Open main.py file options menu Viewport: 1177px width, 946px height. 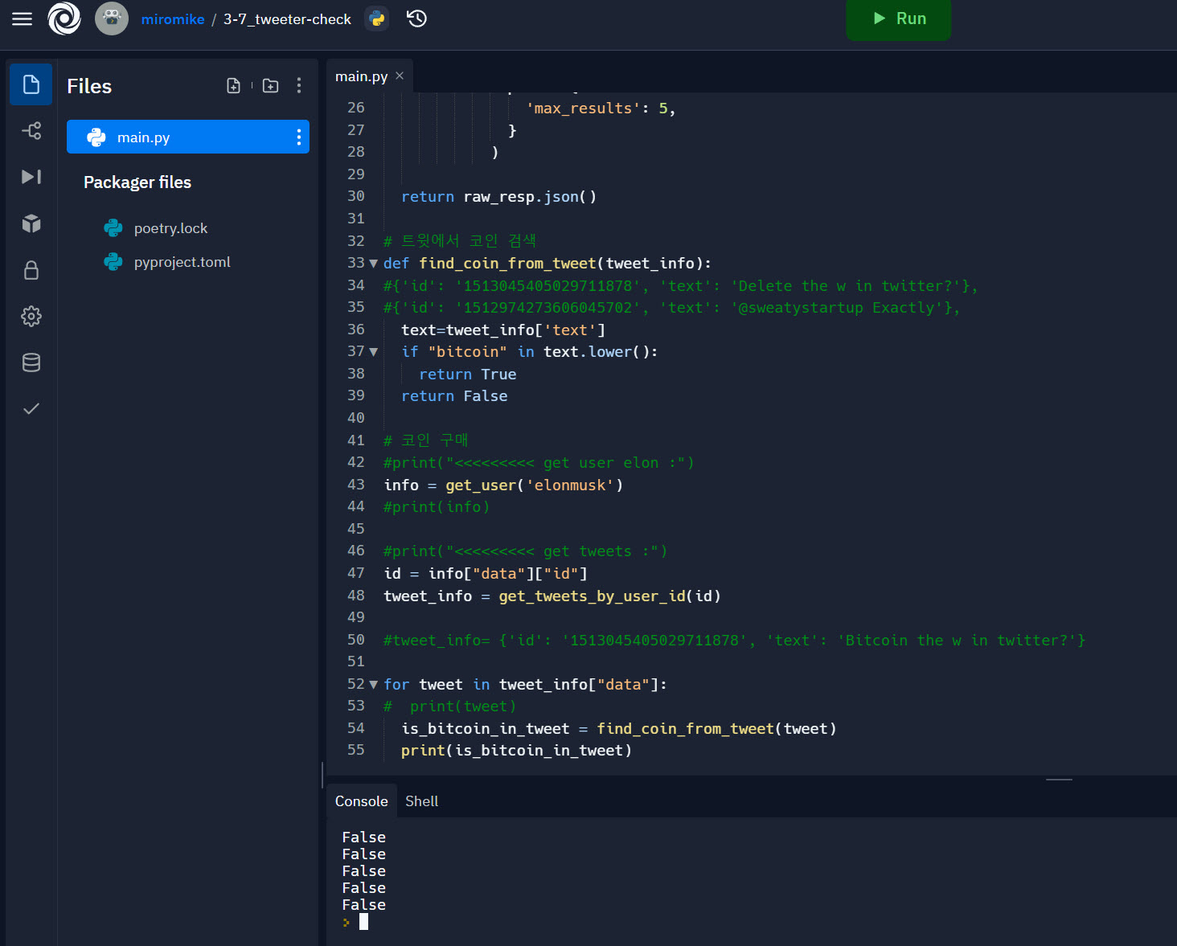point(299,137)
